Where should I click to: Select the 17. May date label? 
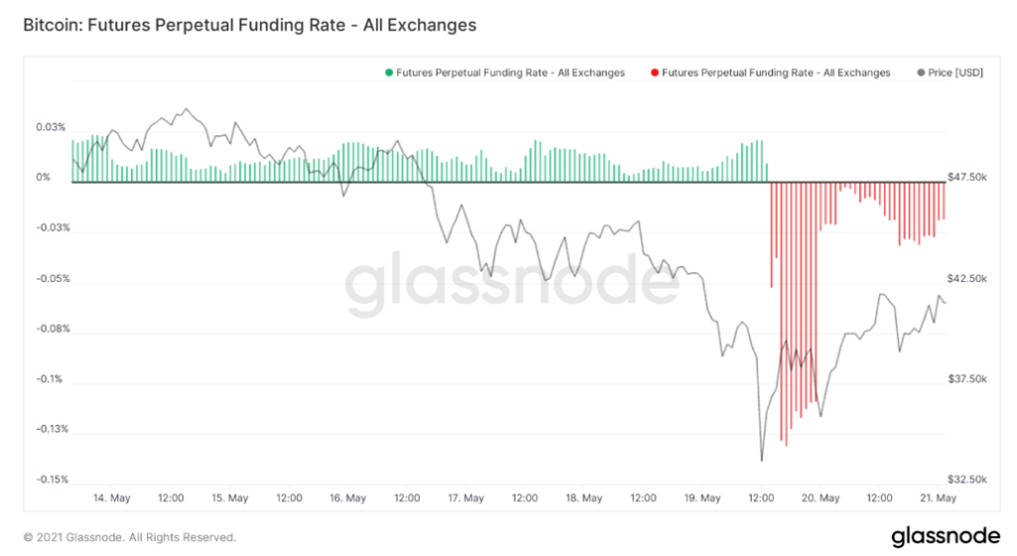pyautogui.click(x=466, y=498)
